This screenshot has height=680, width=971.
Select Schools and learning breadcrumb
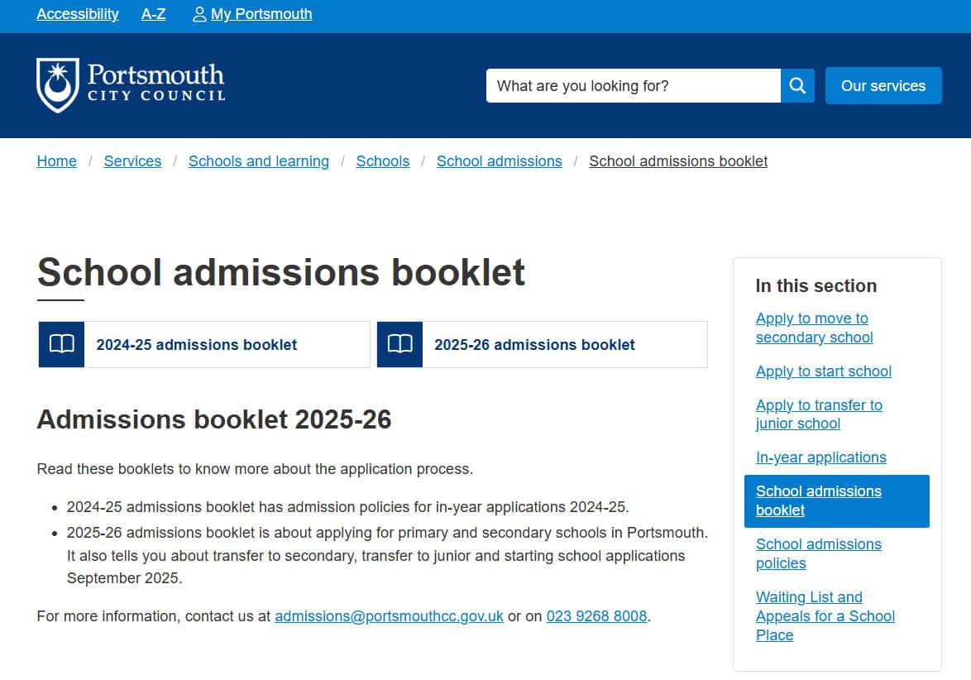click(258, 161)
